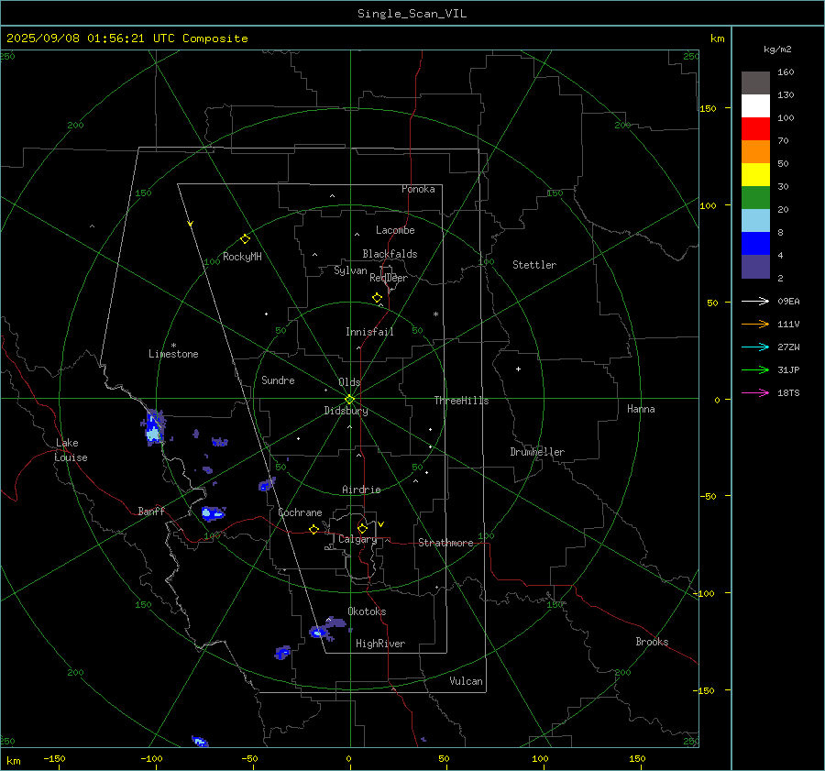Select the yellow 30–50 legend color

click(755, 175)
